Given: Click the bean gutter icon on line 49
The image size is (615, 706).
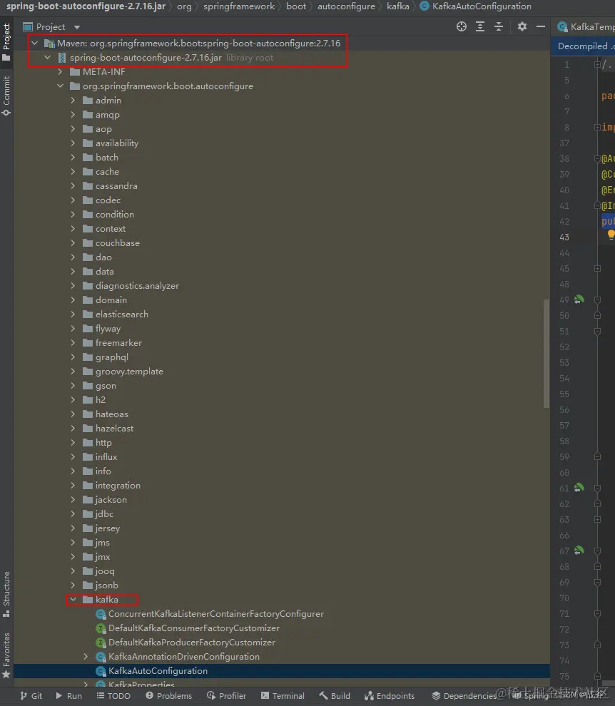Looking at the screenshot, I should (579, 300).
